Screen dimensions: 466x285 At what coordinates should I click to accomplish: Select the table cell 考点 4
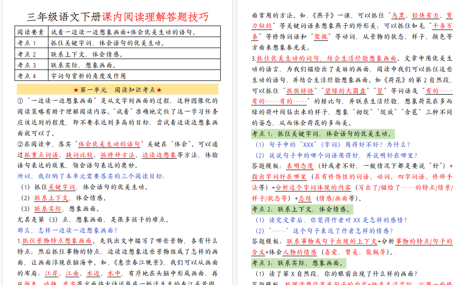coord(32,76)
